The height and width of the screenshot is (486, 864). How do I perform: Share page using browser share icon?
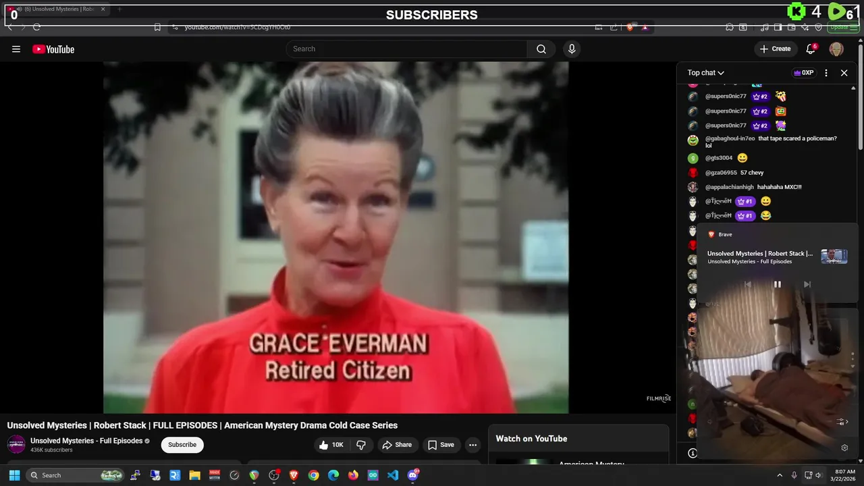(x=614, y=27)
